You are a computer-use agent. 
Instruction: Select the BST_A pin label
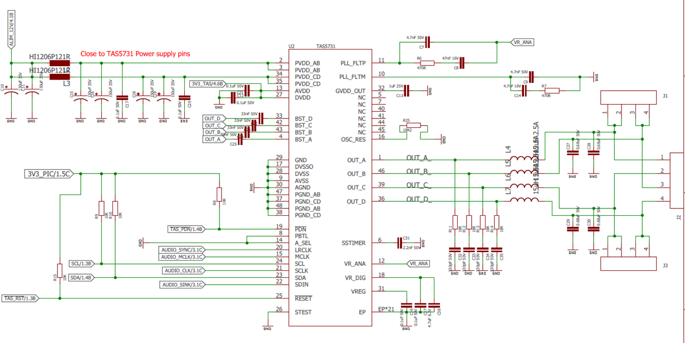point(304,139)
